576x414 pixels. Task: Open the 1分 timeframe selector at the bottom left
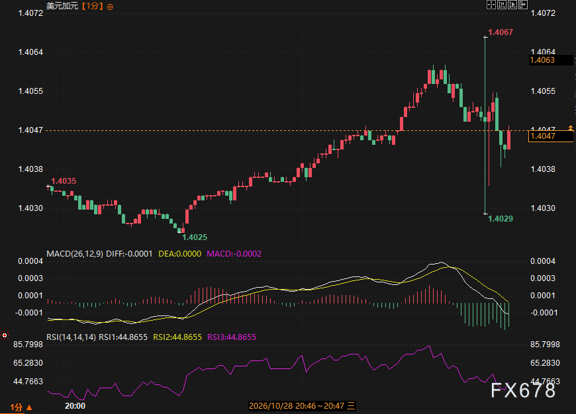21,407
